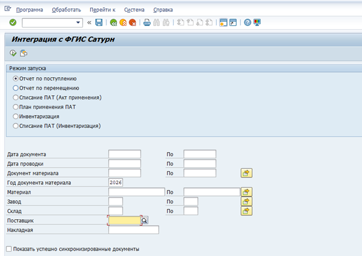Click the Generate Shortcut icon
This screenshot has height=256, width=362.
pos(233,22)
